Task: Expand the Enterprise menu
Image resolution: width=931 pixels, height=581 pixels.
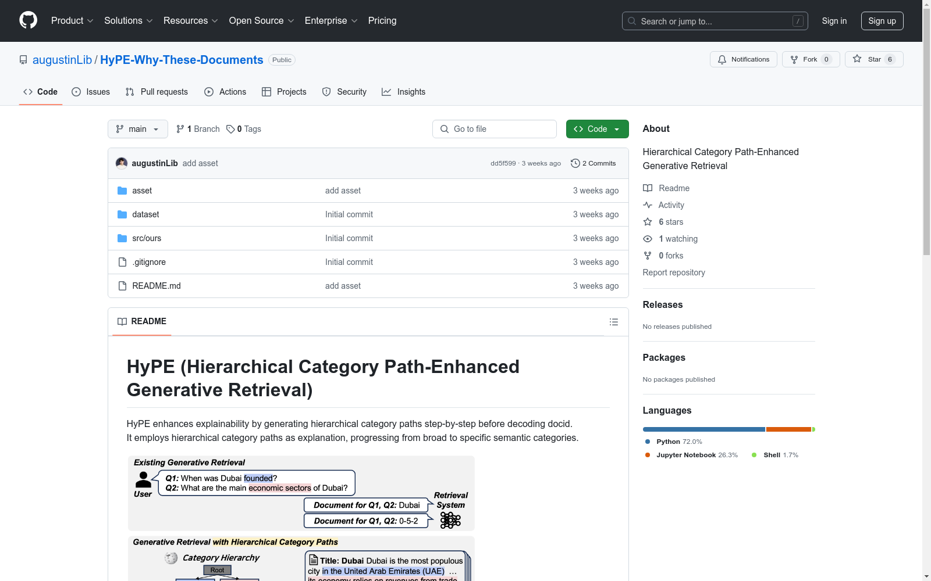Action: [331, 21]
